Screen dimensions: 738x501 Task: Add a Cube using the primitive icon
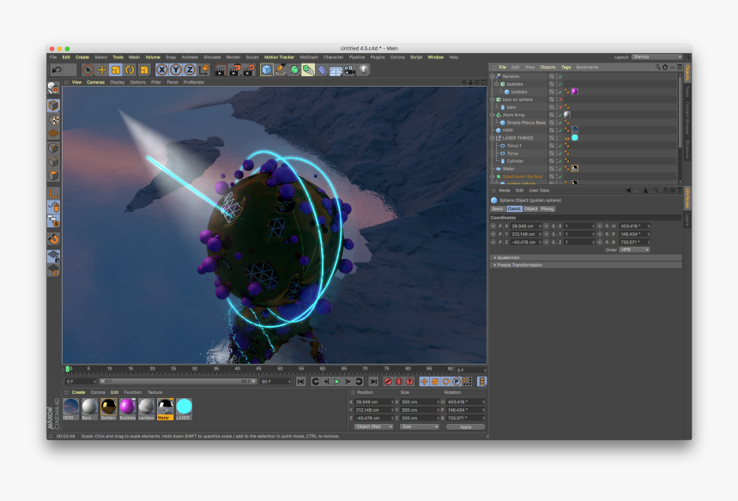pos(266,70)
